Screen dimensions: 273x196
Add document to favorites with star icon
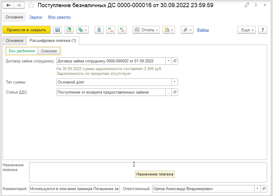point(31,5)
